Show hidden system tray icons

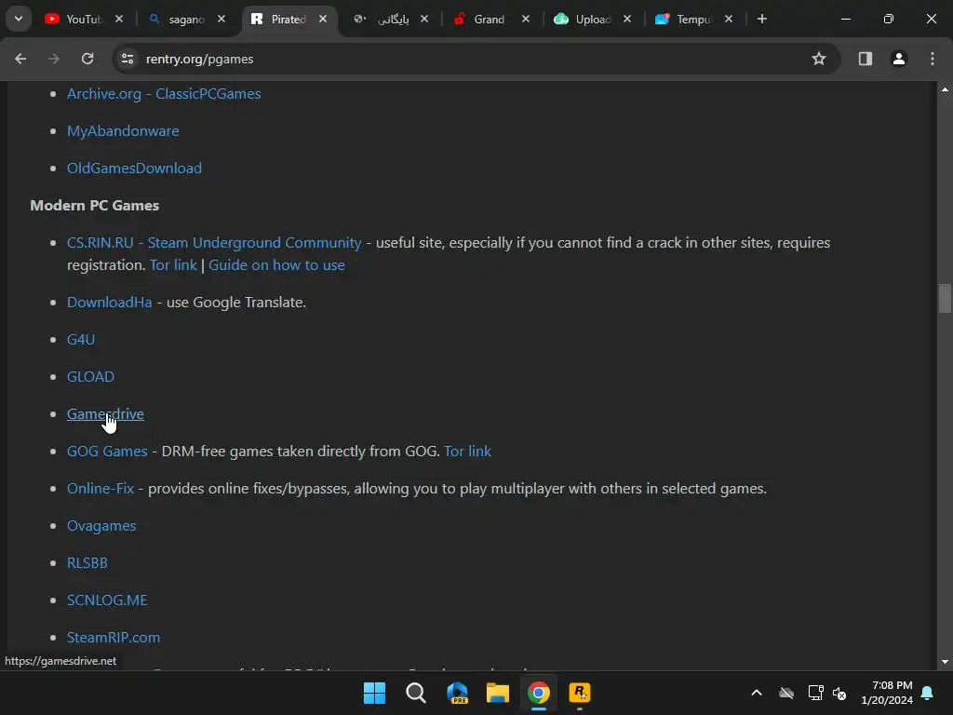click(757, 693)
